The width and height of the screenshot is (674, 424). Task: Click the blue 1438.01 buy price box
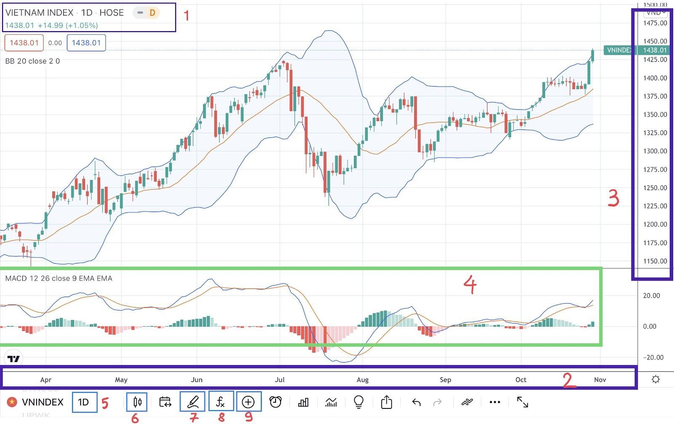coord(86,43)
